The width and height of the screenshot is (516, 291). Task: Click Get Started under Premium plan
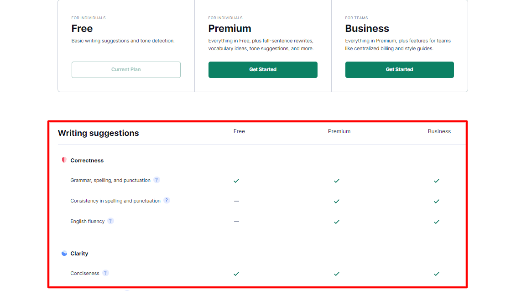point(263,70)
